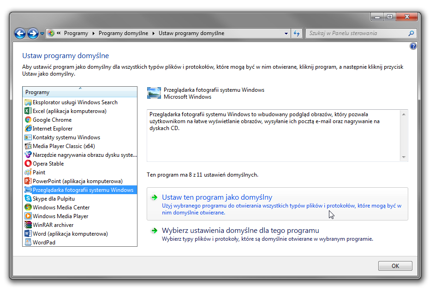The image size is (435, 291).
Task: Select Przeglądarka fotografii systemu Windows list row
Action: click(80, 190)
